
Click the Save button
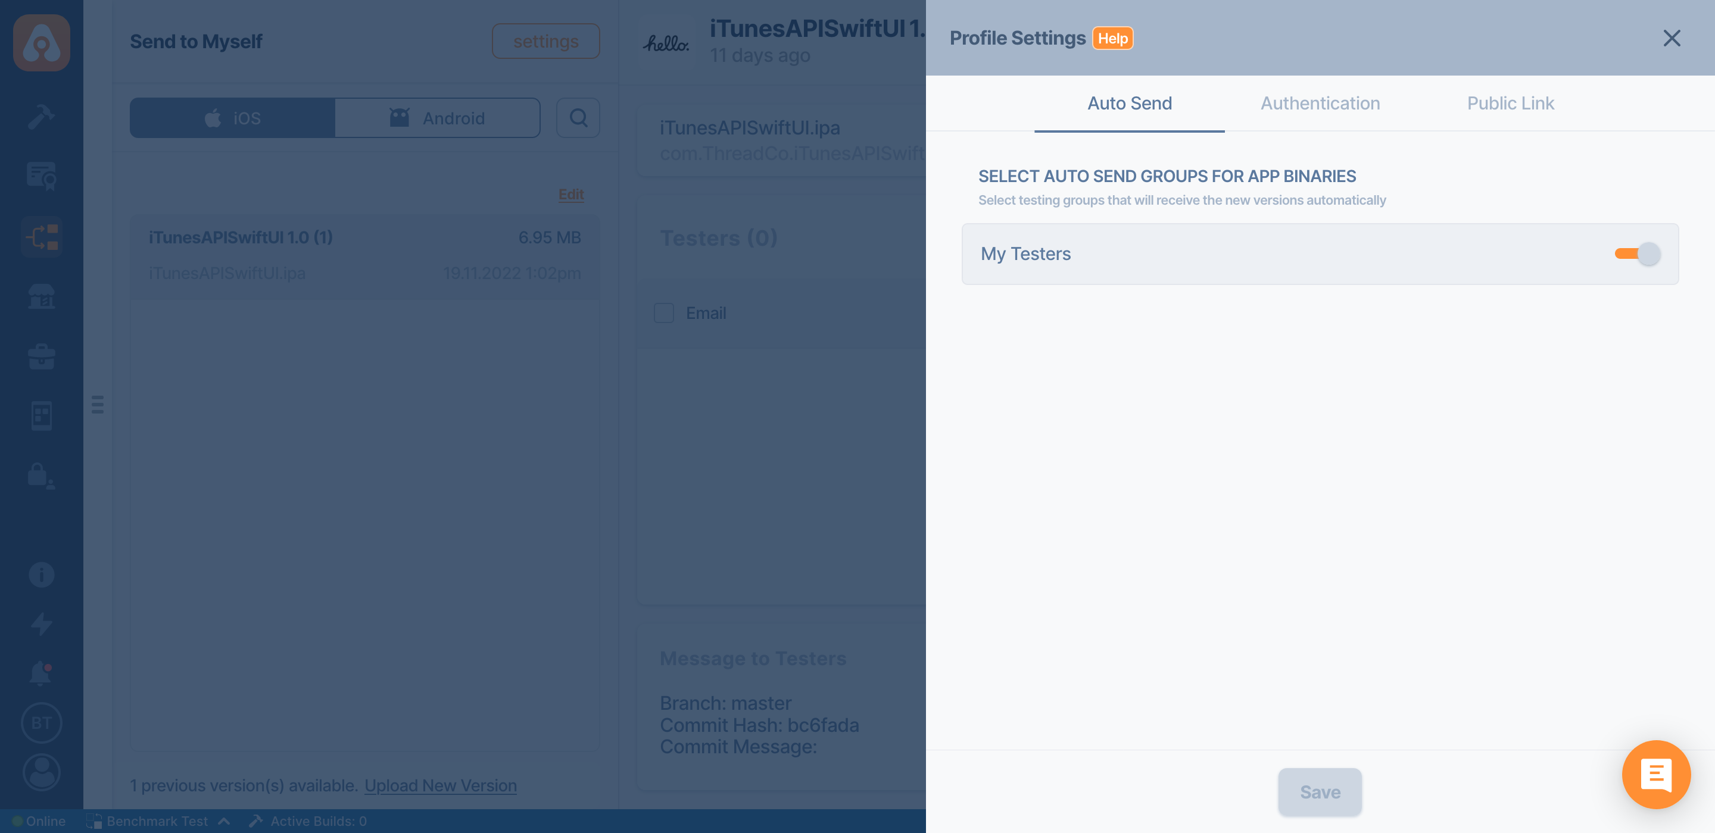tap(1320, 792)
